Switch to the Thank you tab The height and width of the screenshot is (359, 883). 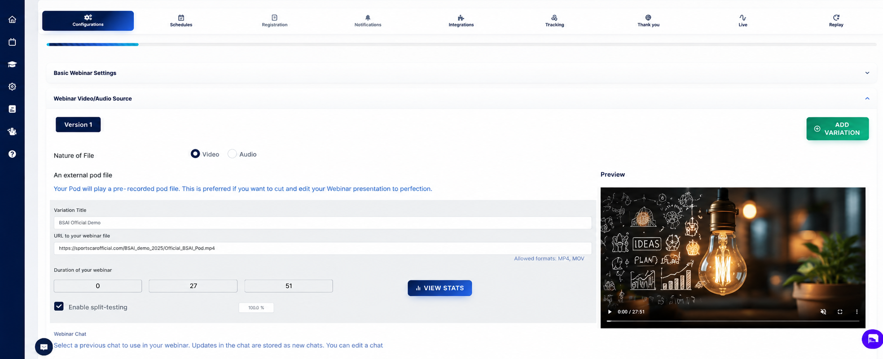pyautogui.click(x=648, y=21)
